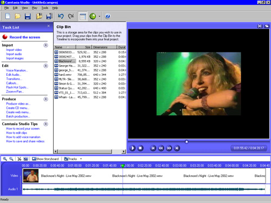Open the Tools menu
Screen dimensions: 271x203
[x=45, y=8]
